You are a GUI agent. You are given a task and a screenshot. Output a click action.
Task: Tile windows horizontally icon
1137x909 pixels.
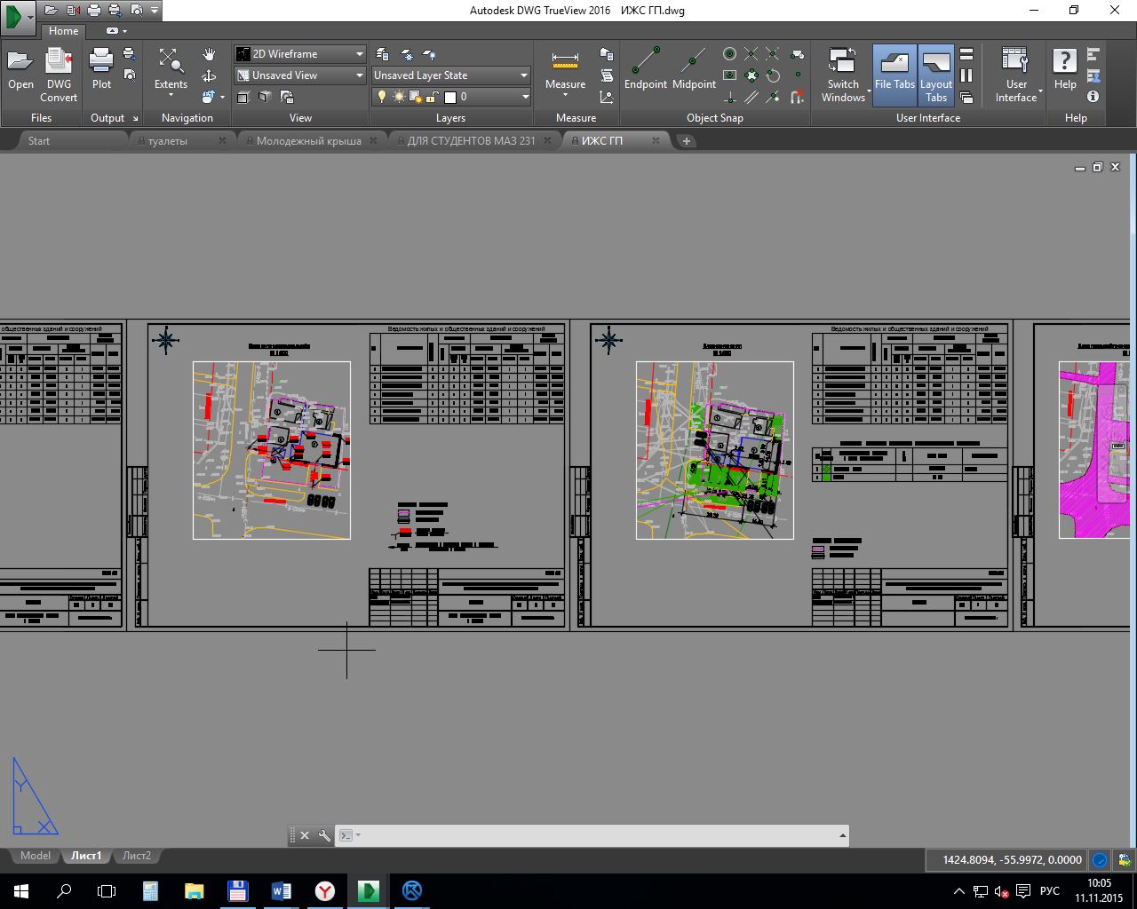click(x=966, y=54)
